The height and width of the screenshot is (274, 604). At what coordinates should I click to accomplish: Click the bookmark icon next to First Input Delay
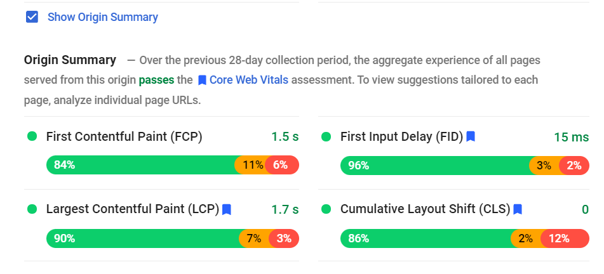pyautogui.click(x=471, y=136)
